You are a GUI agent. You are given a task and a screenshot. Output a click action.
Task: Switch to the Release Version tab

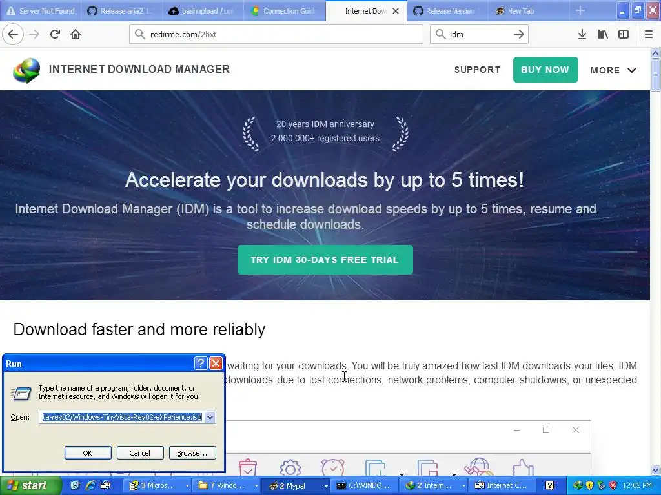click(x=448, y=10)
